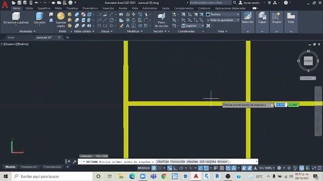Expand the Dibujo panel
This screenshot has height=181, width=323.
point(106,31)
